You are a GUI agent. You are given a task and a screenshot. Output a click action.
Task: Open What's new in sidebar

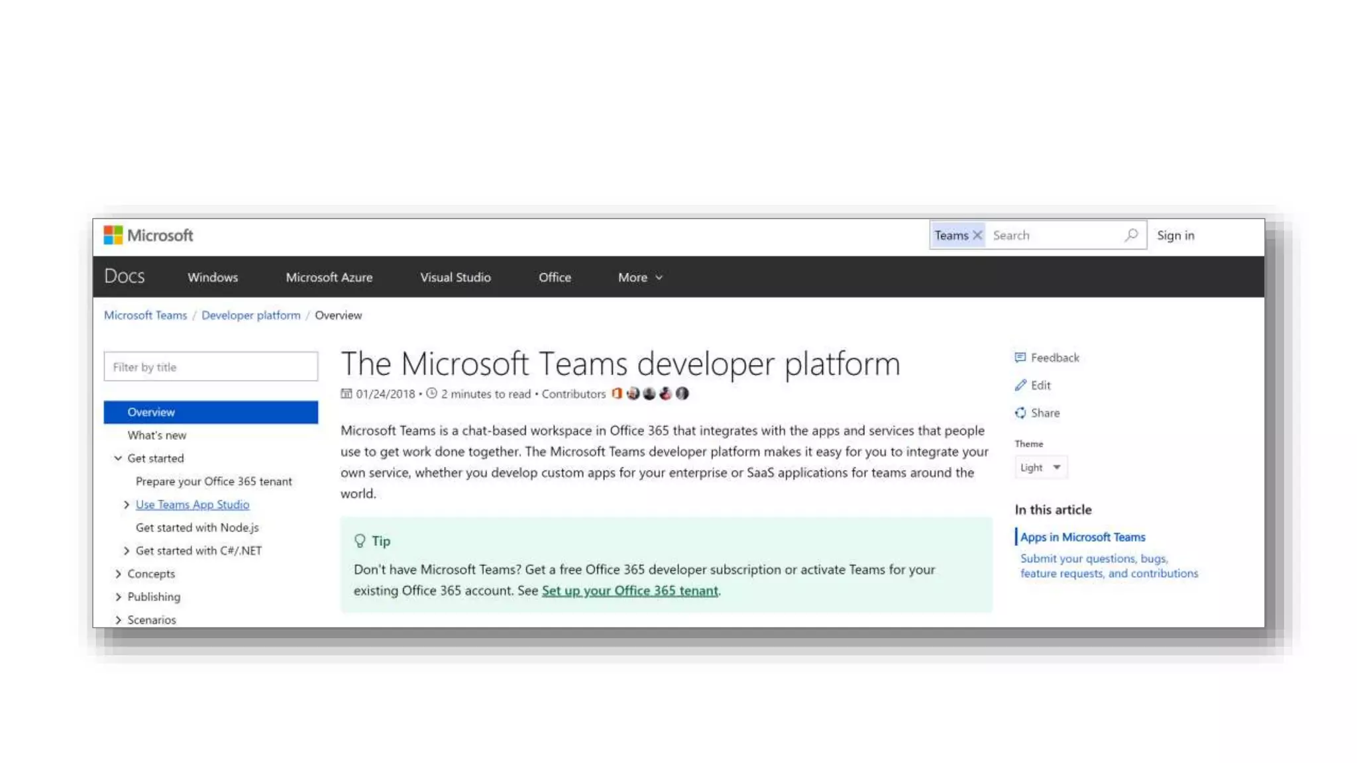[157, 435]
